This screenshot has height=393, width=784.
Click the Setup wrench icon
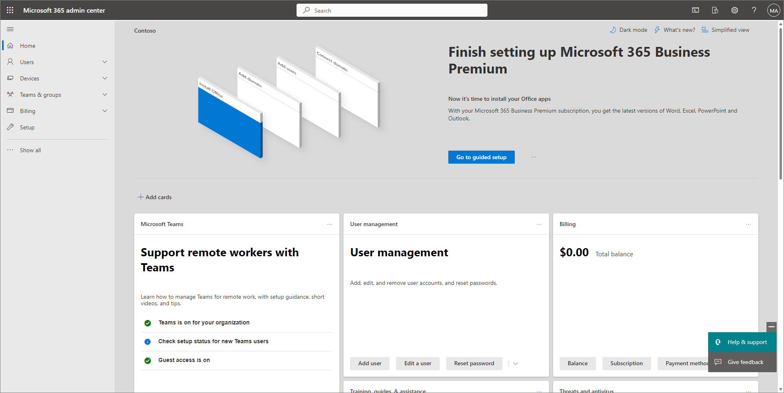(11, 127)
